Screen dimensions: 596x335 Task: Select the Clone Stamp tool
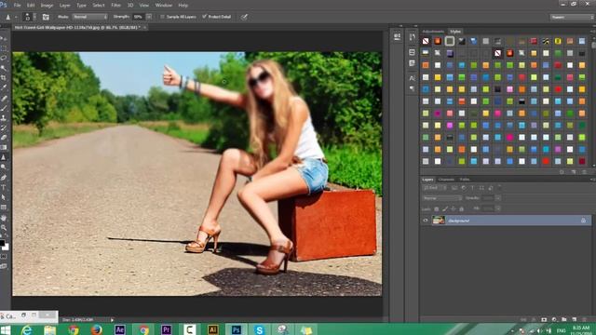4,118
